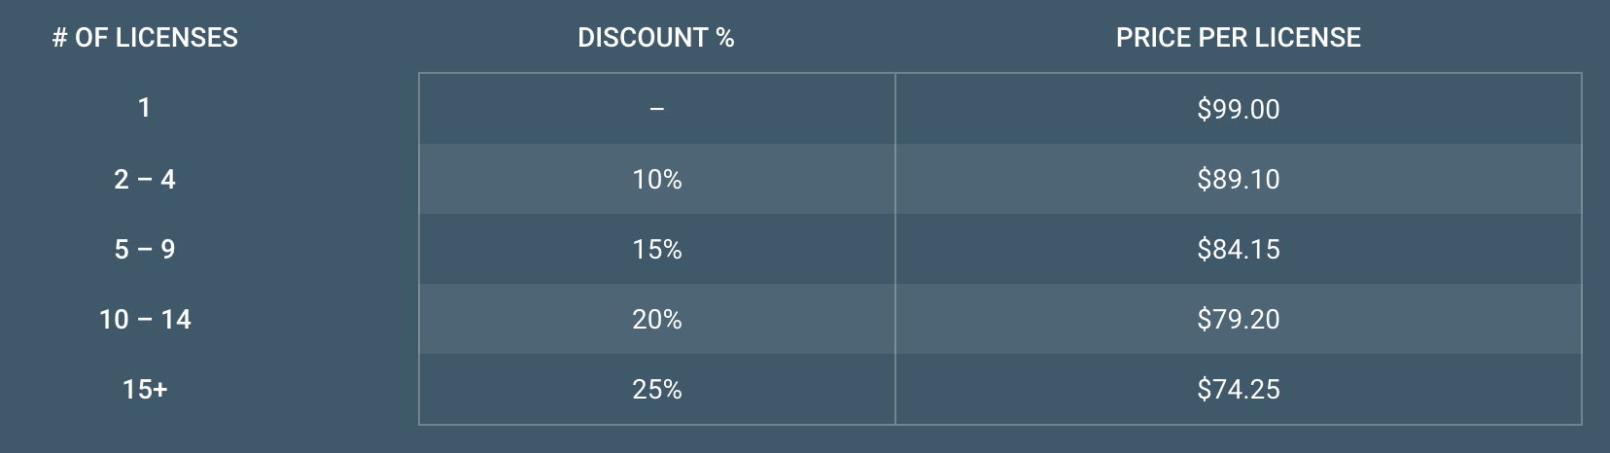Image resolution: width=1610 pixels, height=453 pixels.
Task: Click the $89.10 price cell
Action: (x=1239, y=179)
